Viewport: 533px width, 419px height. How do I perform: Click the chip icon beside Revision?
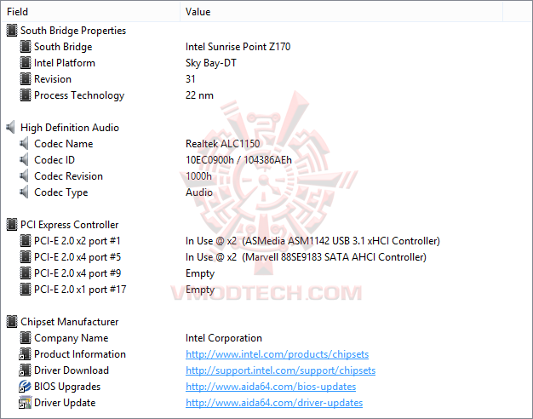[26, 79]
